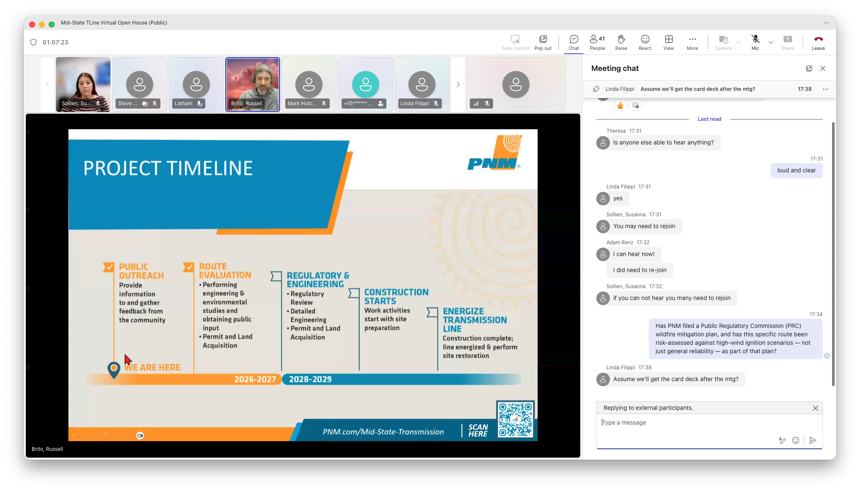Open the View layout options

tap(668, 42)
